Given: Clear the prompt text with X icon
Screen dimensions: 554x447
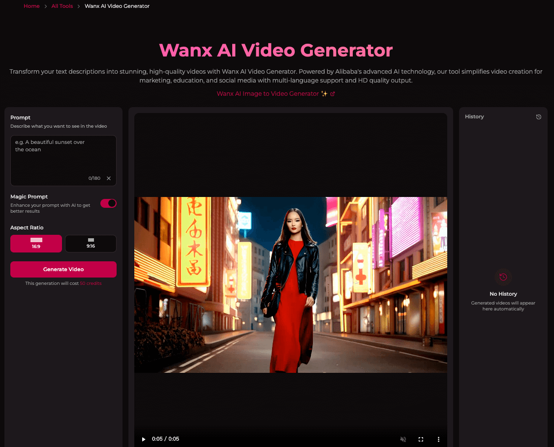Looking at the screenshot, I should tap(109, 178).
